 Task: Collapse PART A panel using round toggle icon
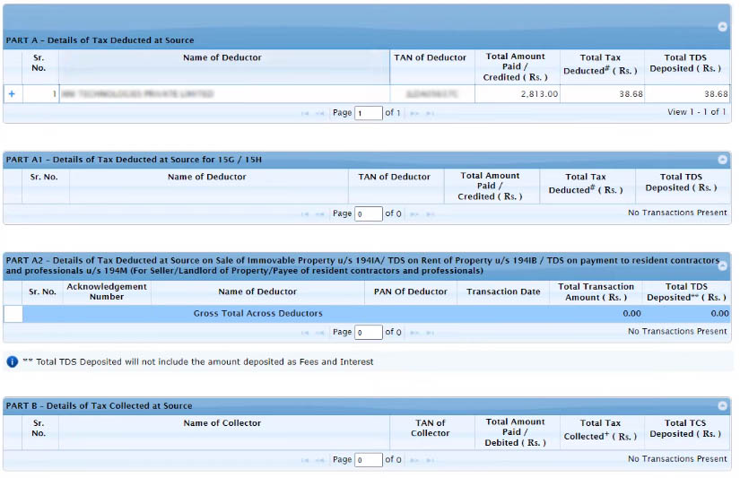click(x=722, y=27)
